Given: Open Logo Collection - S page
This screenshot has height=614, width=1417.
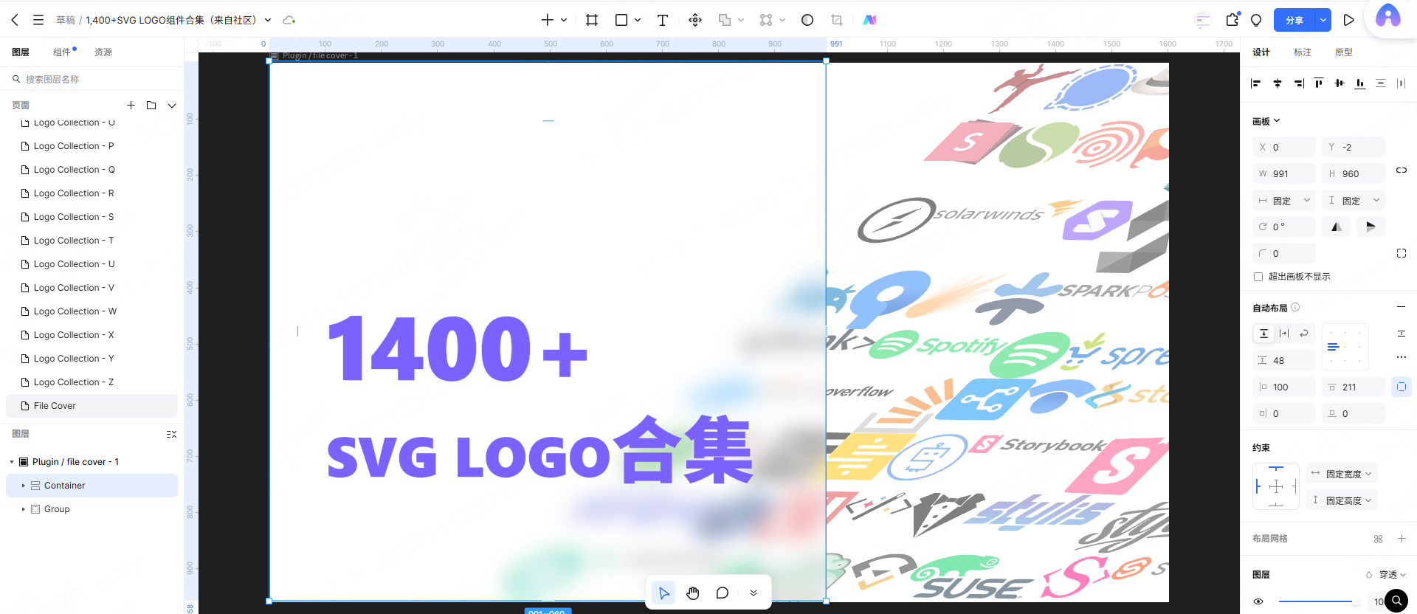Looking at the screenshot, I should 92,217.
